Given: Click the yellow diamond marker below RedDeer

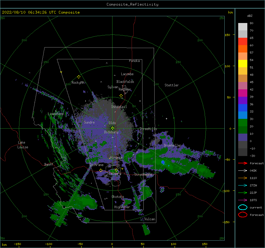Looking at the screenshot, I should 121,96.
